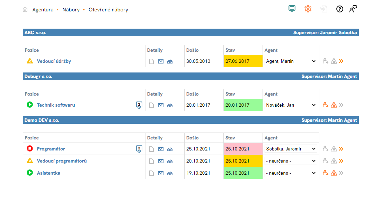
Task: Click pink status date cell for Programátor
Action: pos(243,149)
